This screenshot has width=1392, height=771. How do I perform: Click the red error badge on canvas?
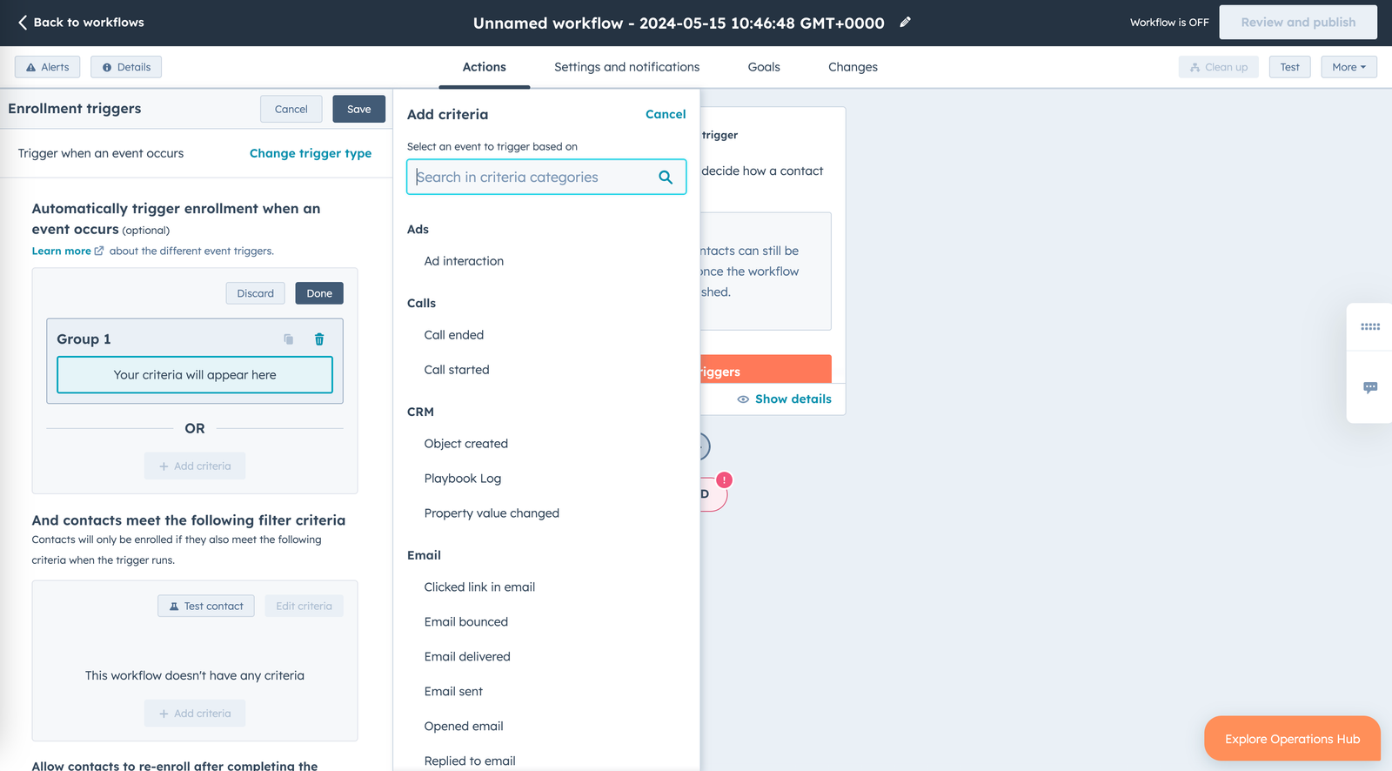[724, 480]
